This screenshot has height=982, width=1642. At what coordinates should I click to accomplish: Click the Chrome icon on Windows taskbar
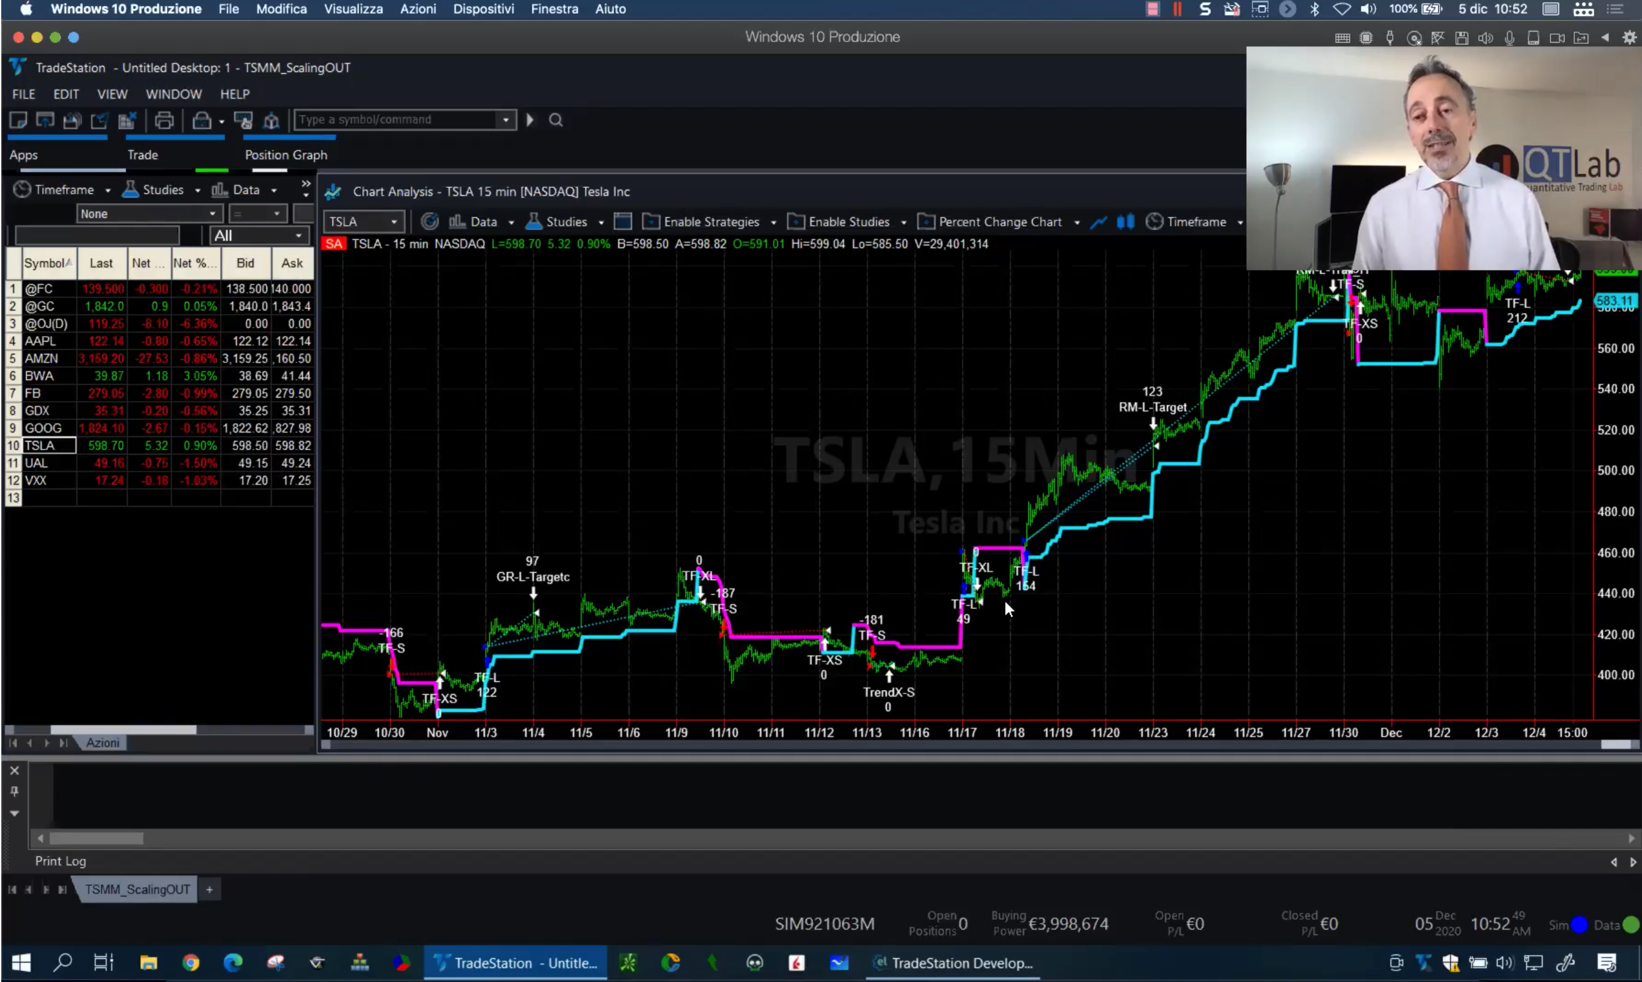click(x=190, y=962)
